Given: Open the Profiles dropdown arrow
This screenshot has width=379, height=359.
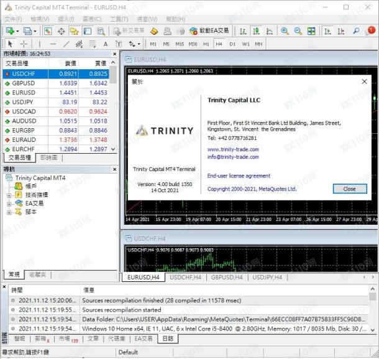Looking at the screenshot, I should point(35,31).
